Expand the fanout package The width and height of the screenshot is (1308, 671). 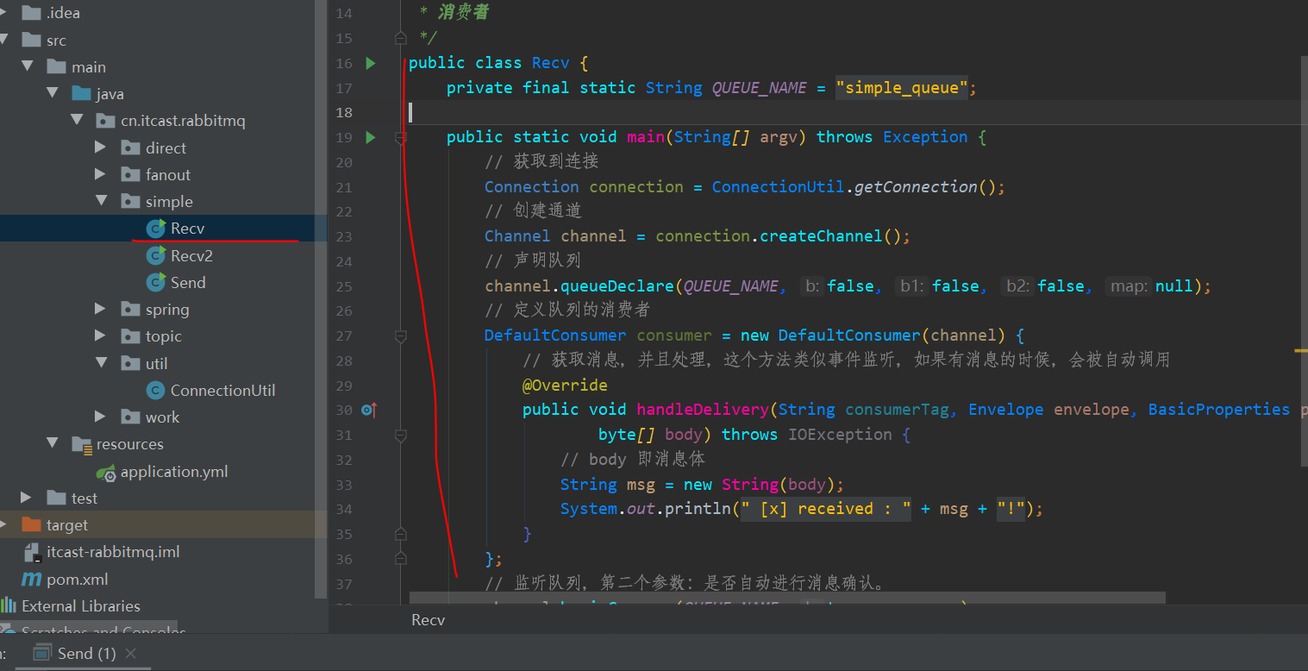pyautogui.click(x=101, y=174)
